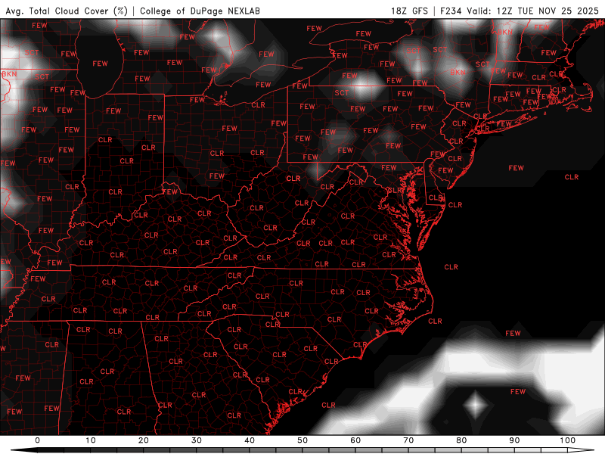Click the 'F234' forecast hour label

click(450, 11)
